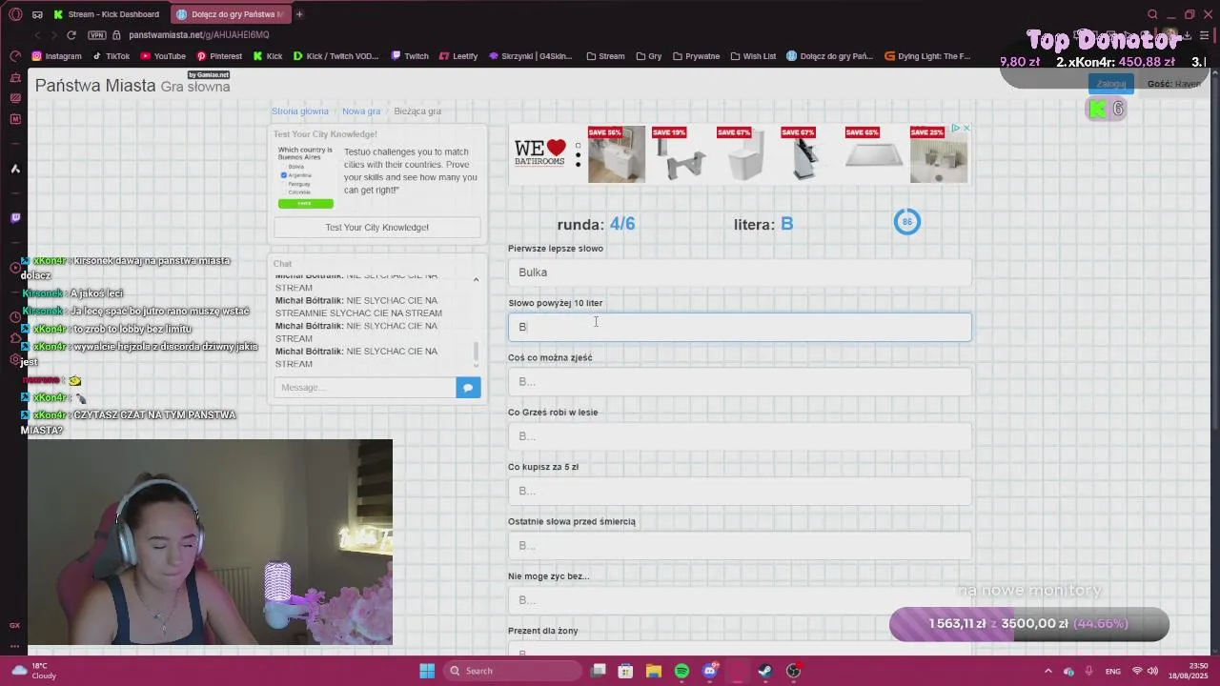
Task: Open the TikTok bookmark
Action: pos(111,56)
